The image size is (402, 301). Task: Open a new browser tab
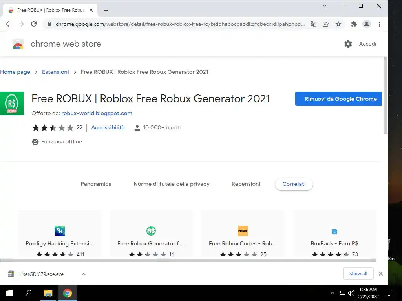(x=106, y=10)
